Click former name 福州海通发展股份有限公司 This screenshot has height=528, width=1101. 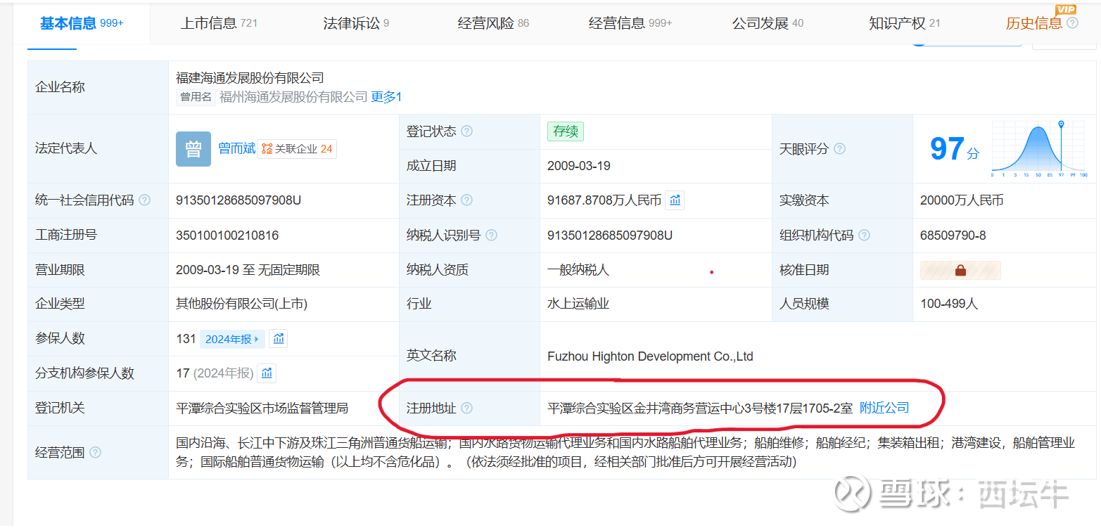pos(293,97)
